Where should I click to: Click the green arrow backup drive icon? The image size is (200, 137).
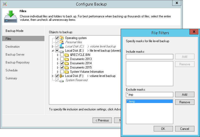coord(11,17)
